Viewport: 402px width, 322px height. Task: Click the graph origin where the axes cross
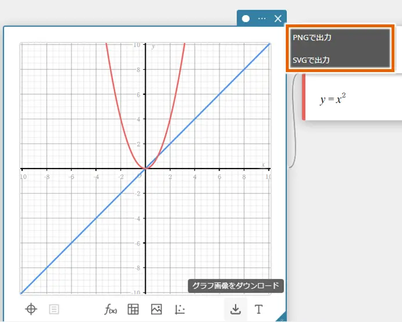pos(145,169)
